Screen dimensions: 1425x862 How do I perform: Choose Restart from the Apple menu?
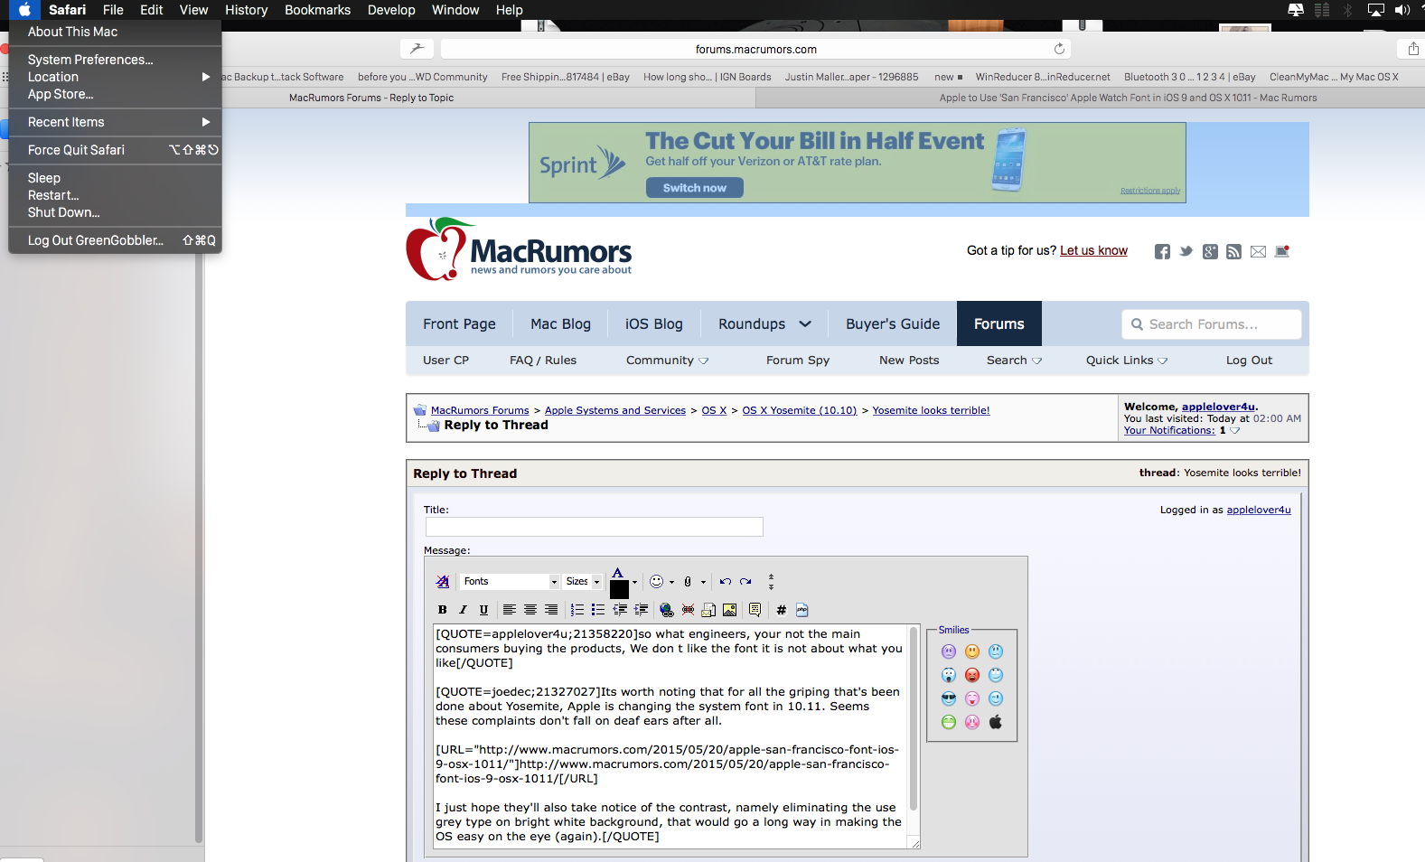(x=115, y=195)
